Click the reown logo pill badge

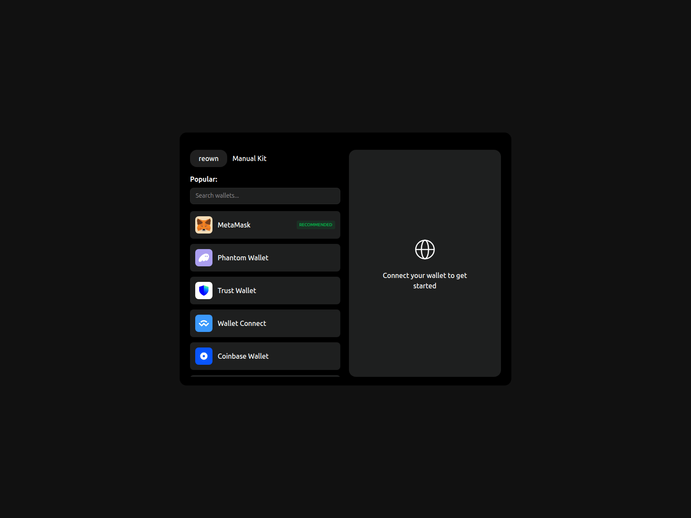pyautogui.click(x=208, y=158)
